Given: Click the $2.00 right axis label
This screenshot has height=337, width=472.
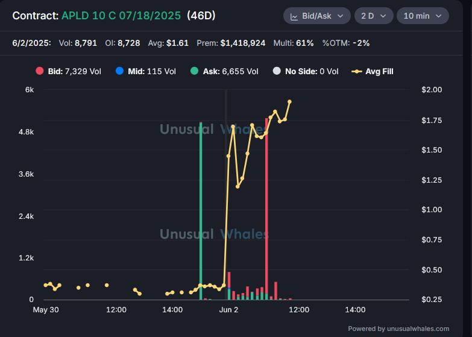Looking at the screenshot, I should tap(432, 90).
